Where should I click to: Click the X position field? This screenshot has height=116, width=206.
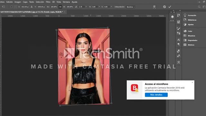[25, 7]
